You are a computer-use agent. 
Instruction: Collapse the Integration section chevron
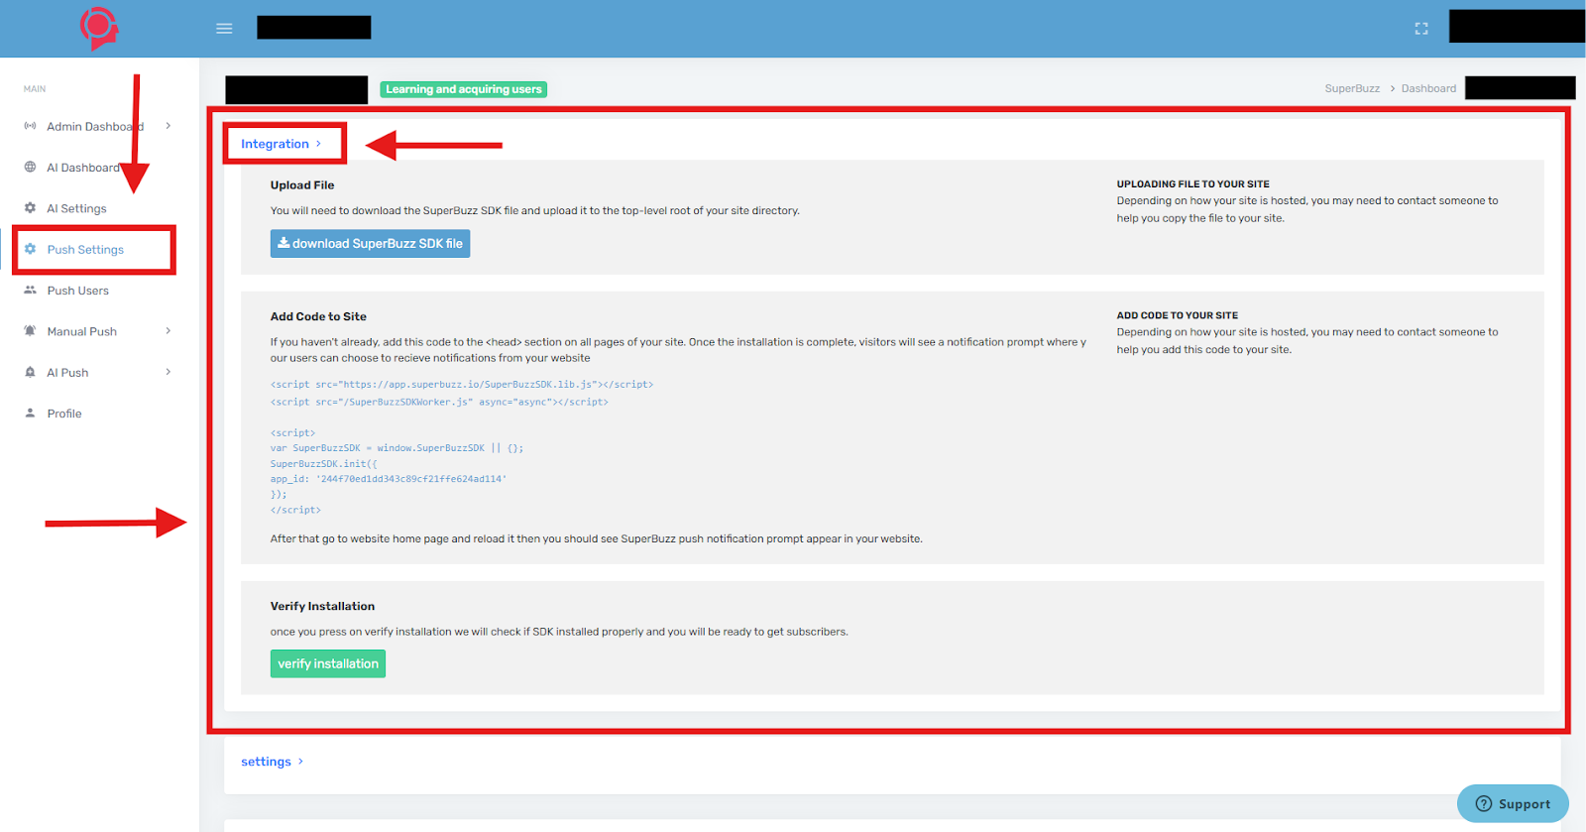(318, 144)
